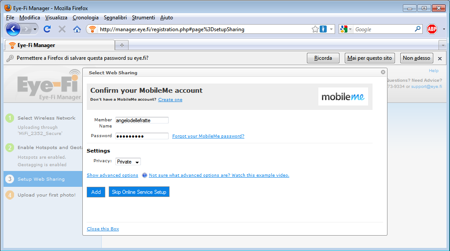
Task: Stop page loading with the X icon
Action: click(x=62, y=29)
